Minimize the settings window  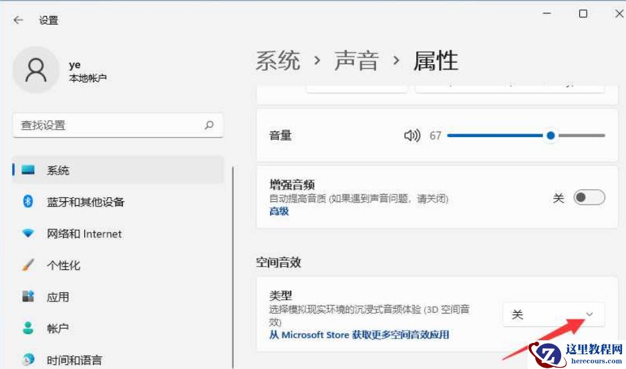click(x=547, y=13)
